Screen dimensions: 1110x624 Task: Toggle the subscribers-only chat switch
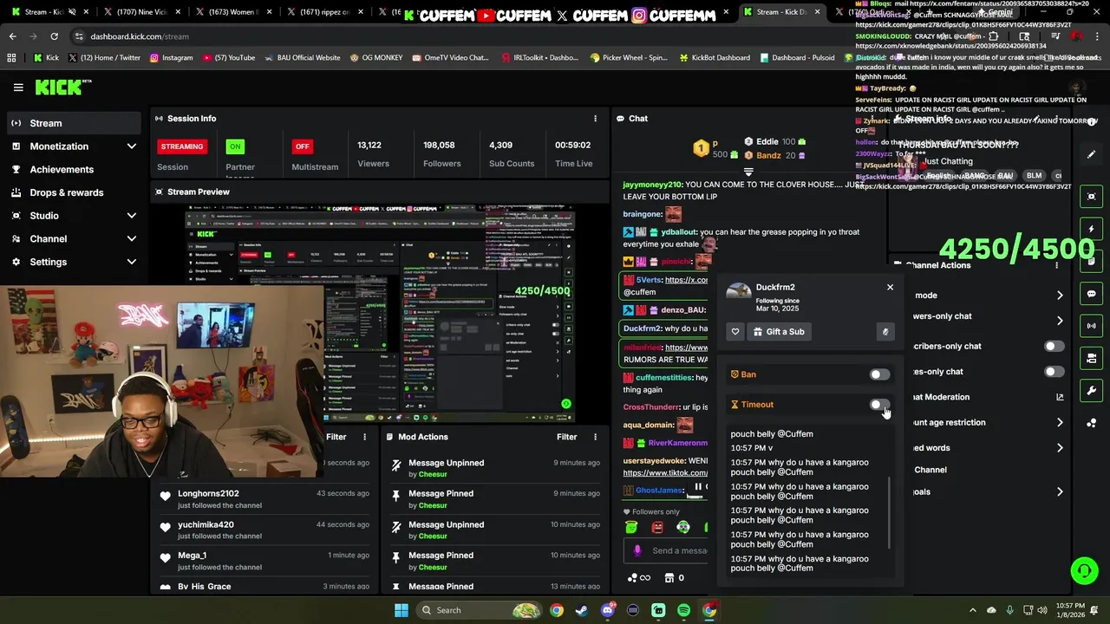(1054, 346)
